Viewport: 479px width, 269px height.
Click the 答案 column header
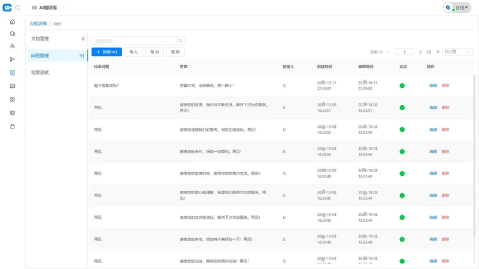[184, 66]
